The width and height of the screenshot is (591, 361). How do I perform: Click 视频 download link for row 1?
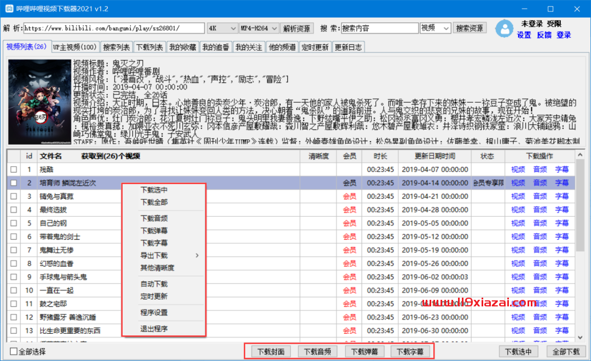[x=518, y=170]
